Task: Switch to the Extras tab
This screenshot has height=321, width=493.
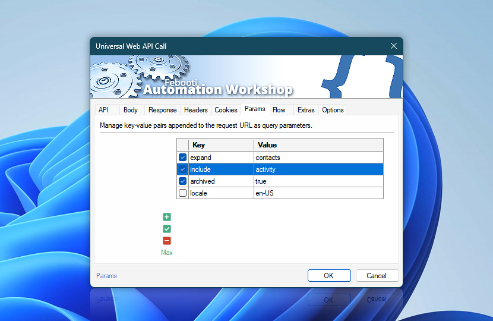Action: pyautogui.click(x=306, y=110)
